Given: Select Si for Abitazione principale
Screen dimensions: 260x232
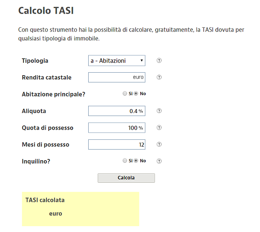Looking at the screenshot, I should [x=124, y=94].
